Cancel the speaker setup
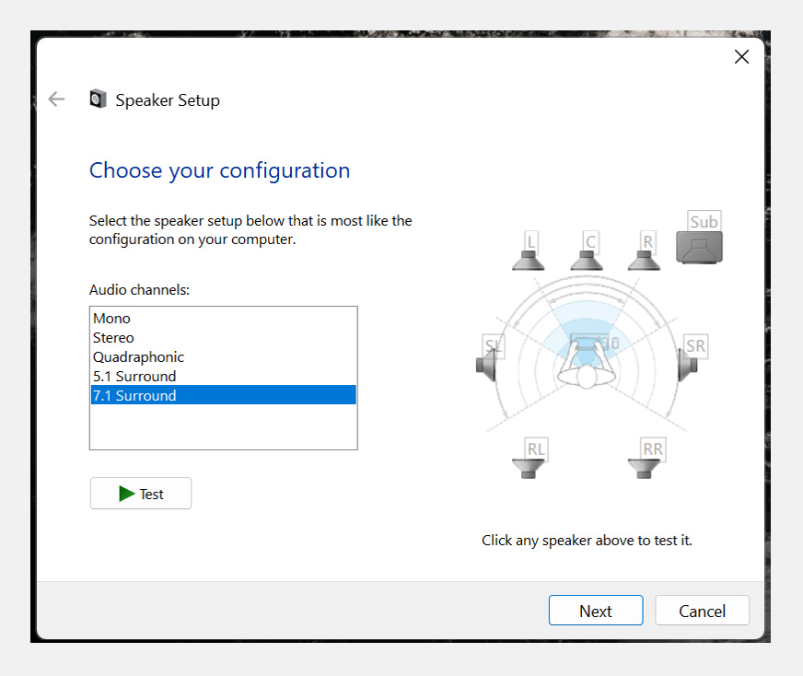 (x=702, y=610)
